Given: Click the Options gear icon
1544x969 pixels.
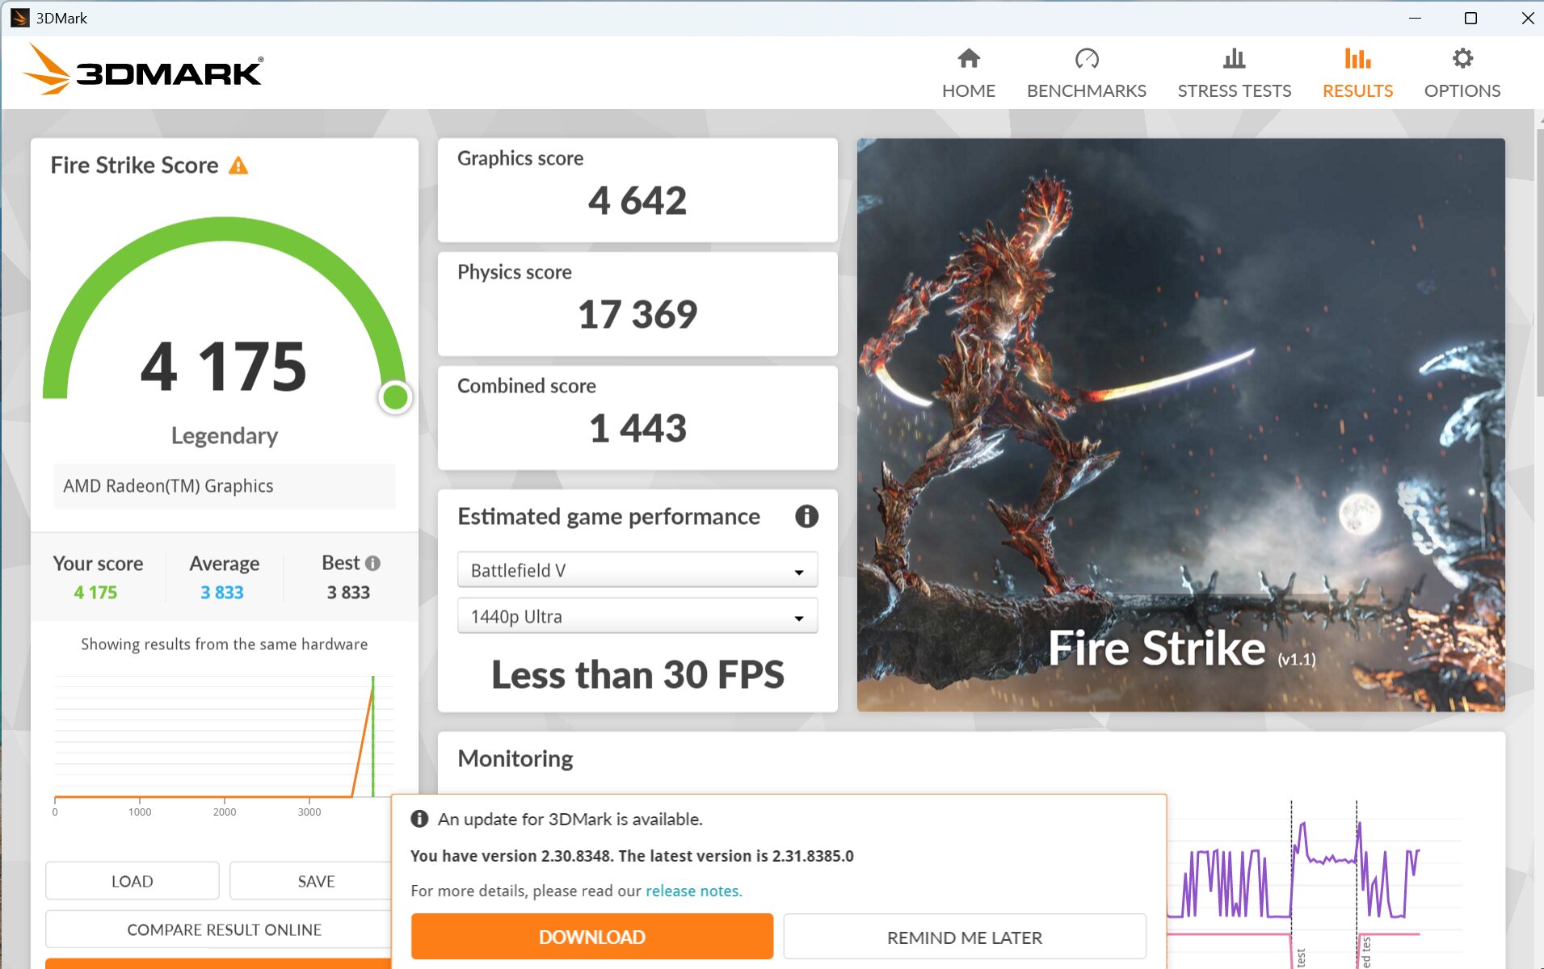Looking at the screenshot, I should (1462, 58).
